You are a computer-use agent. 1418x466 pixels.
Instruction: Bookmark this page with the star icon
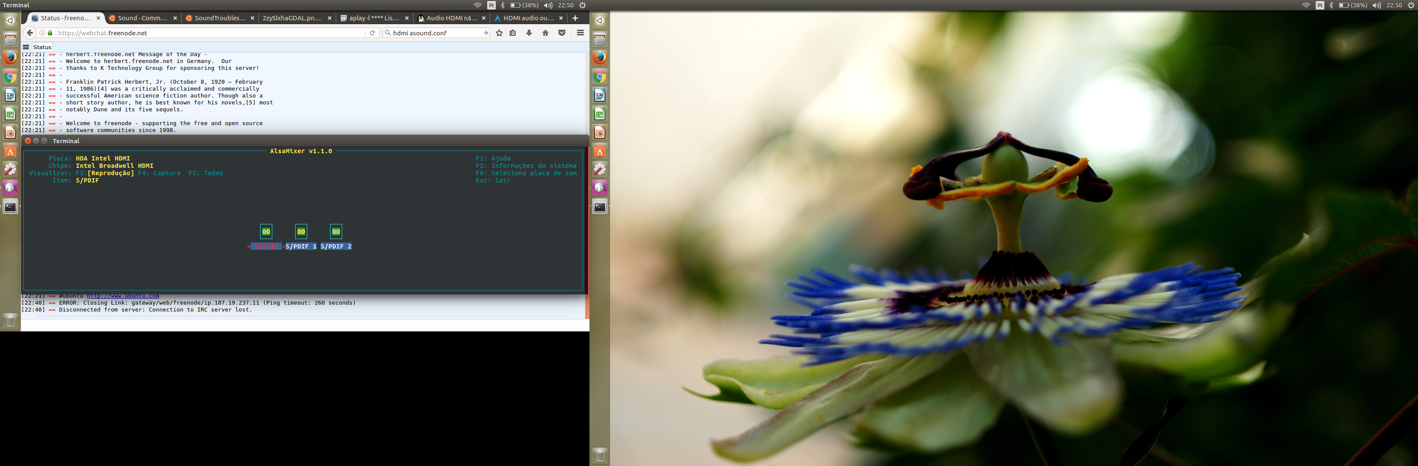coord(499,33)
